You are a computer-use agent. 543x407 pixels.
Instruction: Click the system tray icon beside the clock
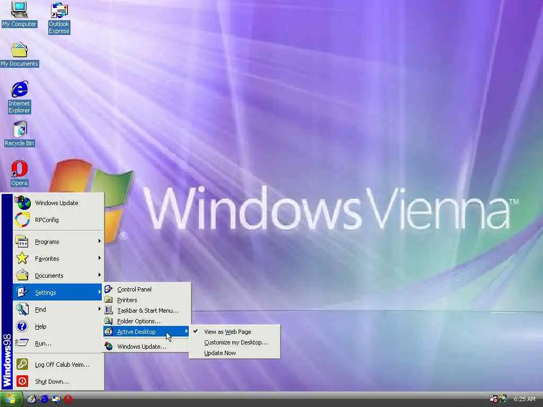click(x=503, y=399)
